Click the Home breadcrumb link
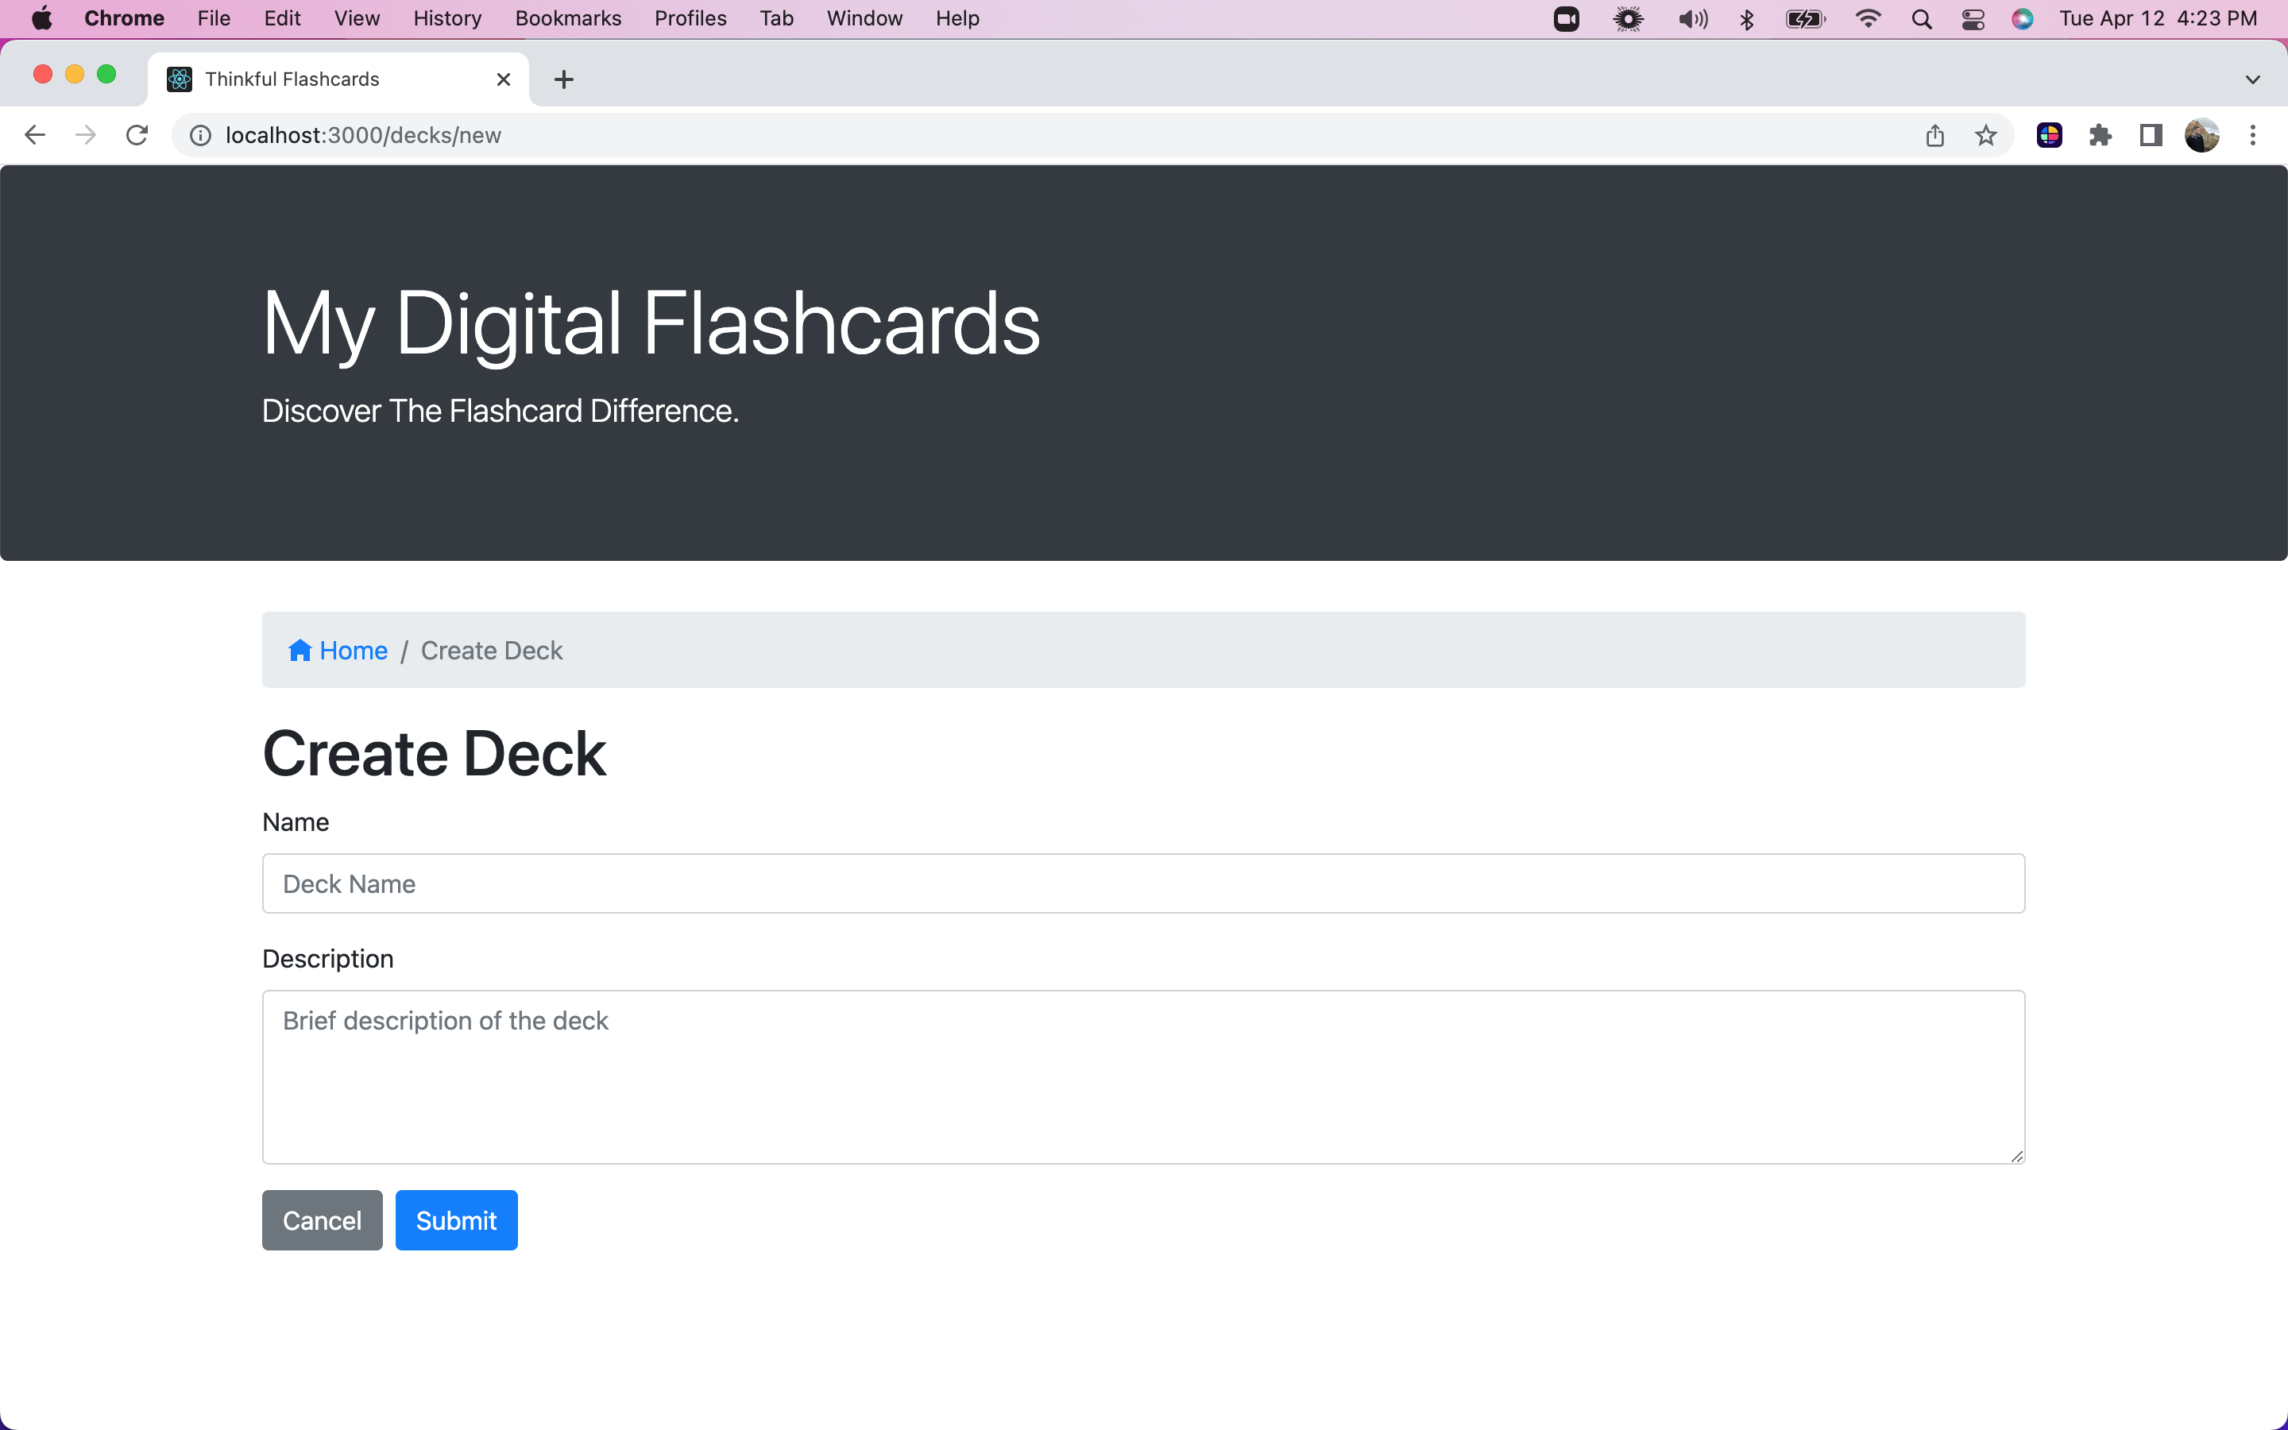 [x=353, y=651]
